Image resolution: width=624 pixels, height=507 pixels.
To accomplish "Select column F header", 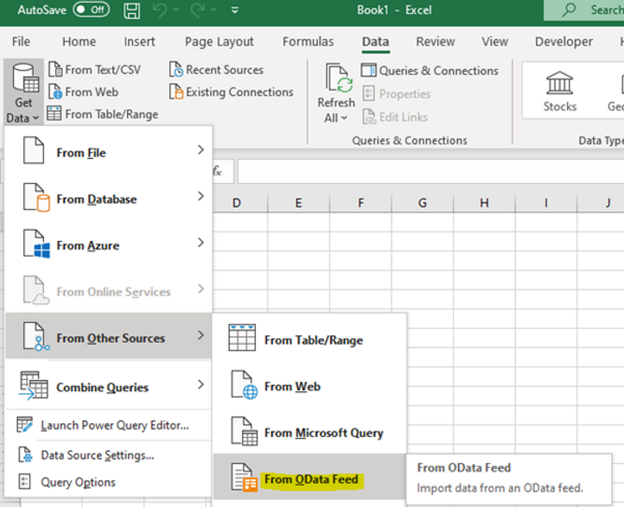I will [x=360, y=203].
